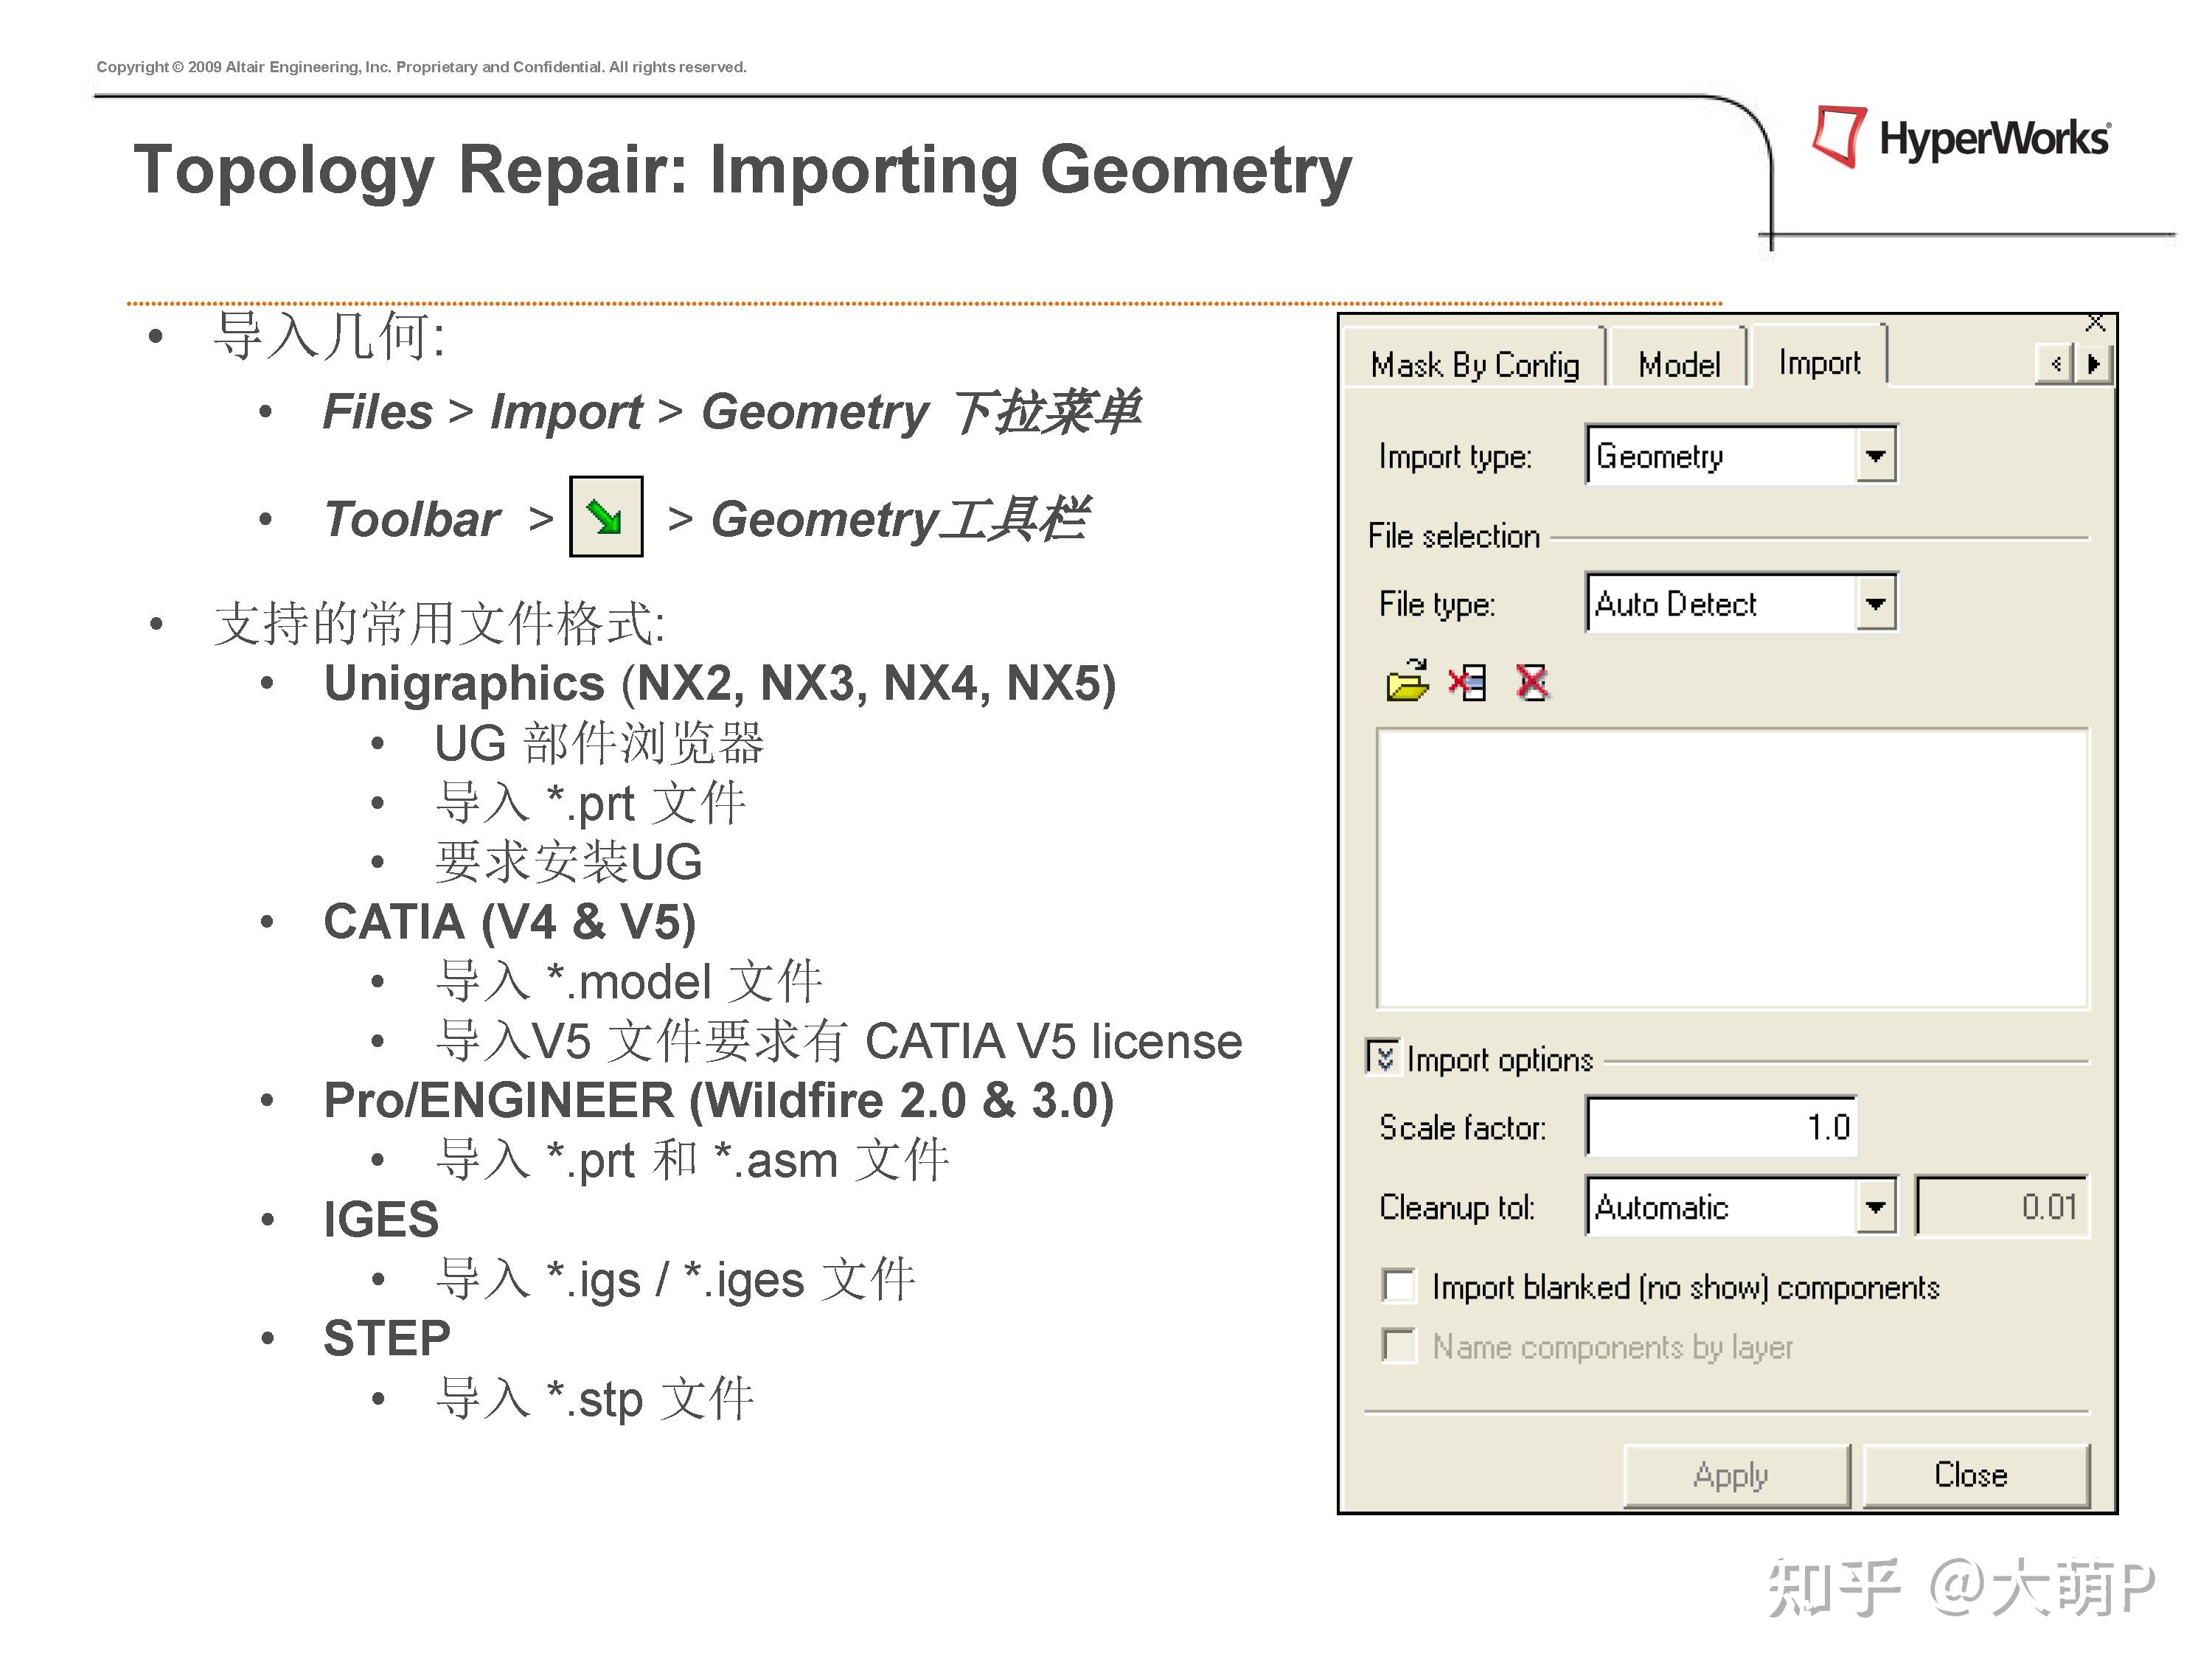Collapse the Import options section
Viewport: 2212px width, 1676px height.
click(x=1383, y=1057)
